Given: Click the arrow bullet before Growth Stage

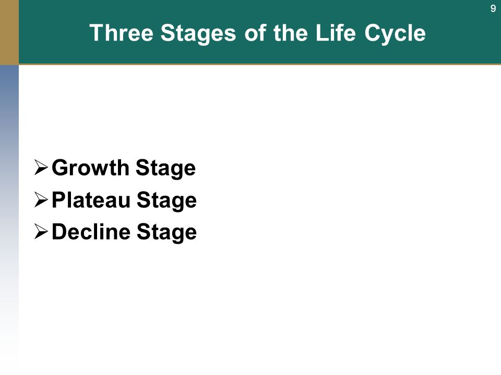Looking at the screenshot, I should click(x=41, y=168).
